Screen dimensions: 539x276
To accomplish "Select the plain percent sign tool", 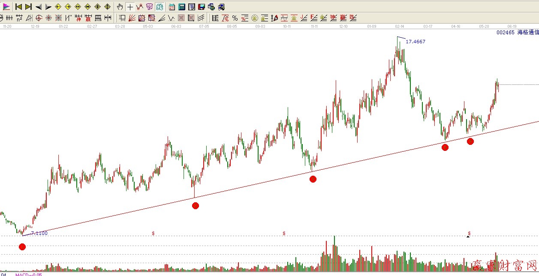I will point(235,18).
